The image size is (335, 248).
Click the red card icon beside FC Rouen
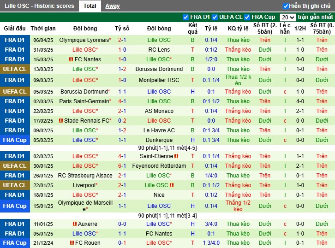(72, 242)
